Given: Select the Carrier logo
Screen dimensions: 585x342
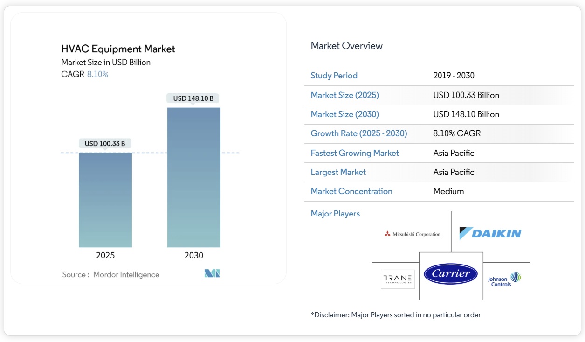Looking at the screenshot, I should [451, 274].
